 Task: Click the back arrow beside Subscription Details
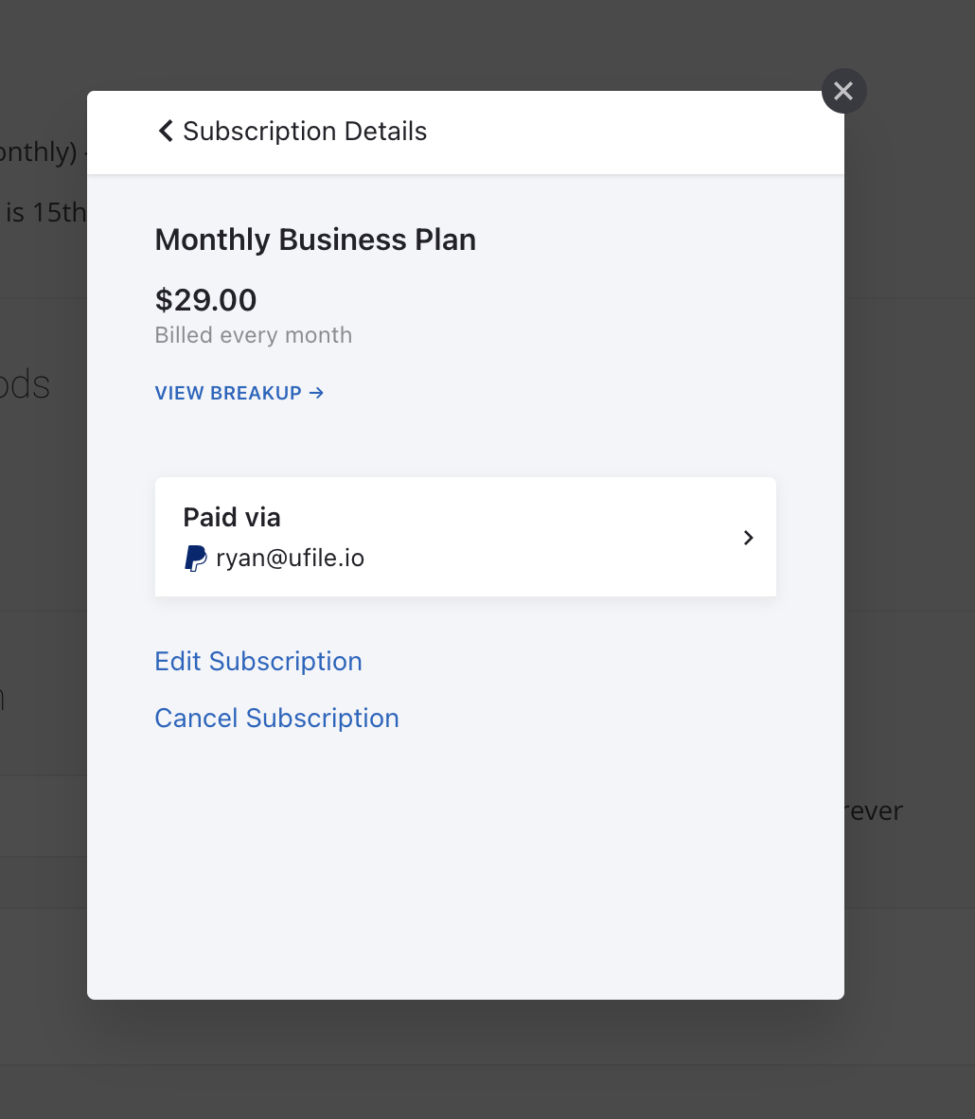[165, 131]
